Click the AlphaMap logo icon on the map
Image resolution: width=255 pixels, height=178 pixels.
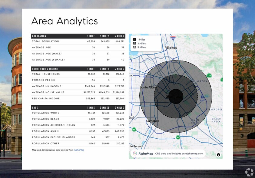(135, 154)
